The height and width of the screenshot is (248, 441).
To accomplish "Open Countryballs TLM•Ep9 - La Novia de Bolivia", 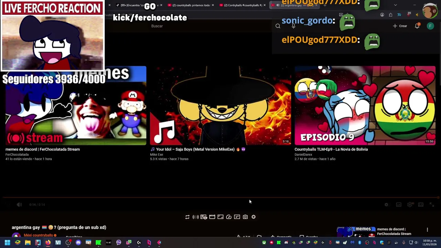I will pyautogui.click(x=331, y=149).
